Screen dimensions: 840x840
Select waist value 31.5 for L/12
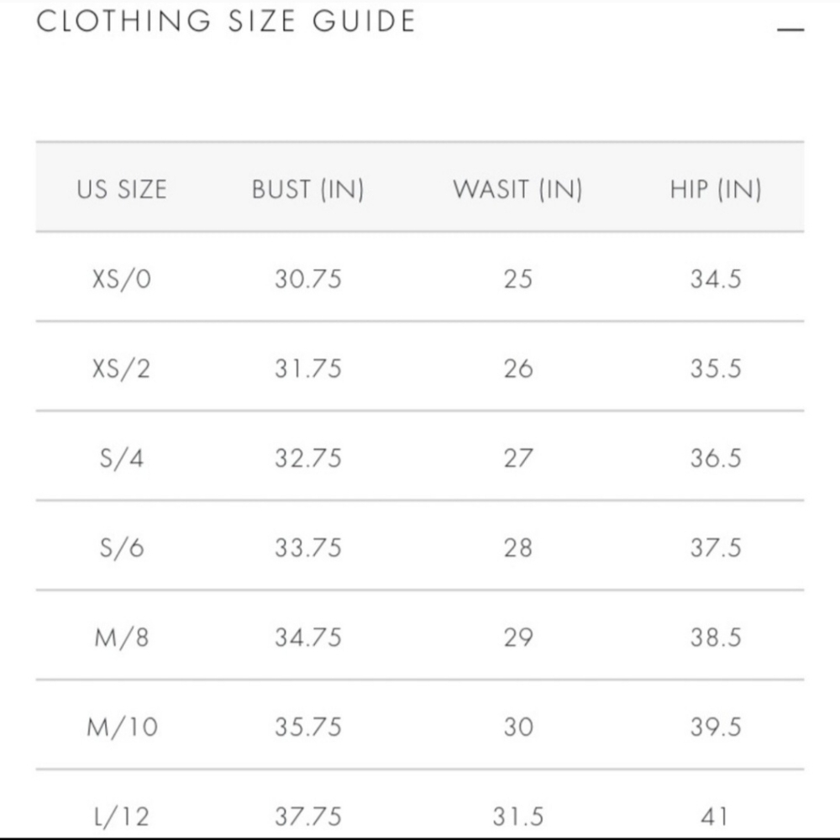[x=517, y=816]
